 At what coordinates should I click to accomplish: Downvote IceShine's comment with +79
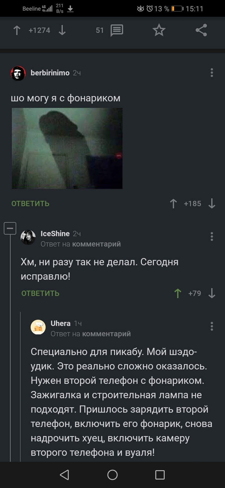click(212, 293)
